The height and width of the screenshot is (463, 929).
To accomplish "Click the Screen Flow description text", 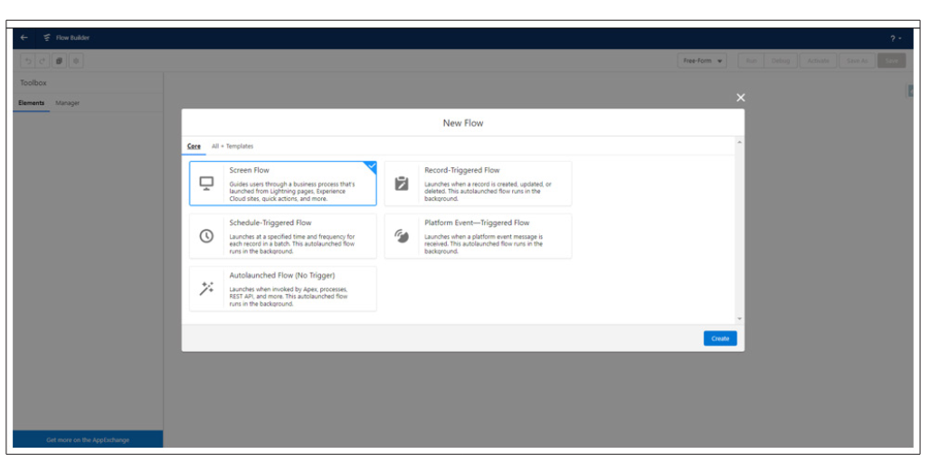I will tap(292, 191).
